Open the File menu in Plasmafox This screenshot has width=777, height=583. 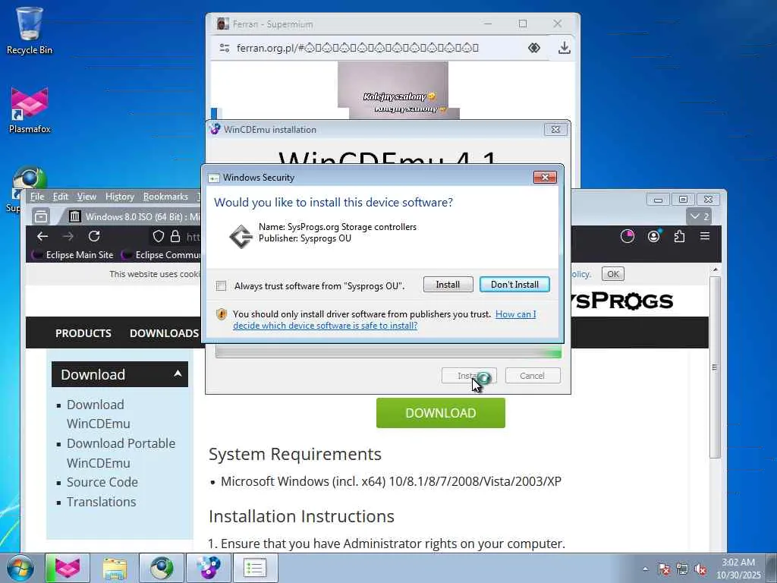(37, 197)
